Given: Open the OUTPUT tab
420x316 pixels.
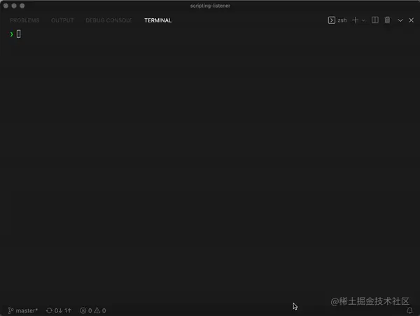Looking at the screenshot, I should [62, 20].
